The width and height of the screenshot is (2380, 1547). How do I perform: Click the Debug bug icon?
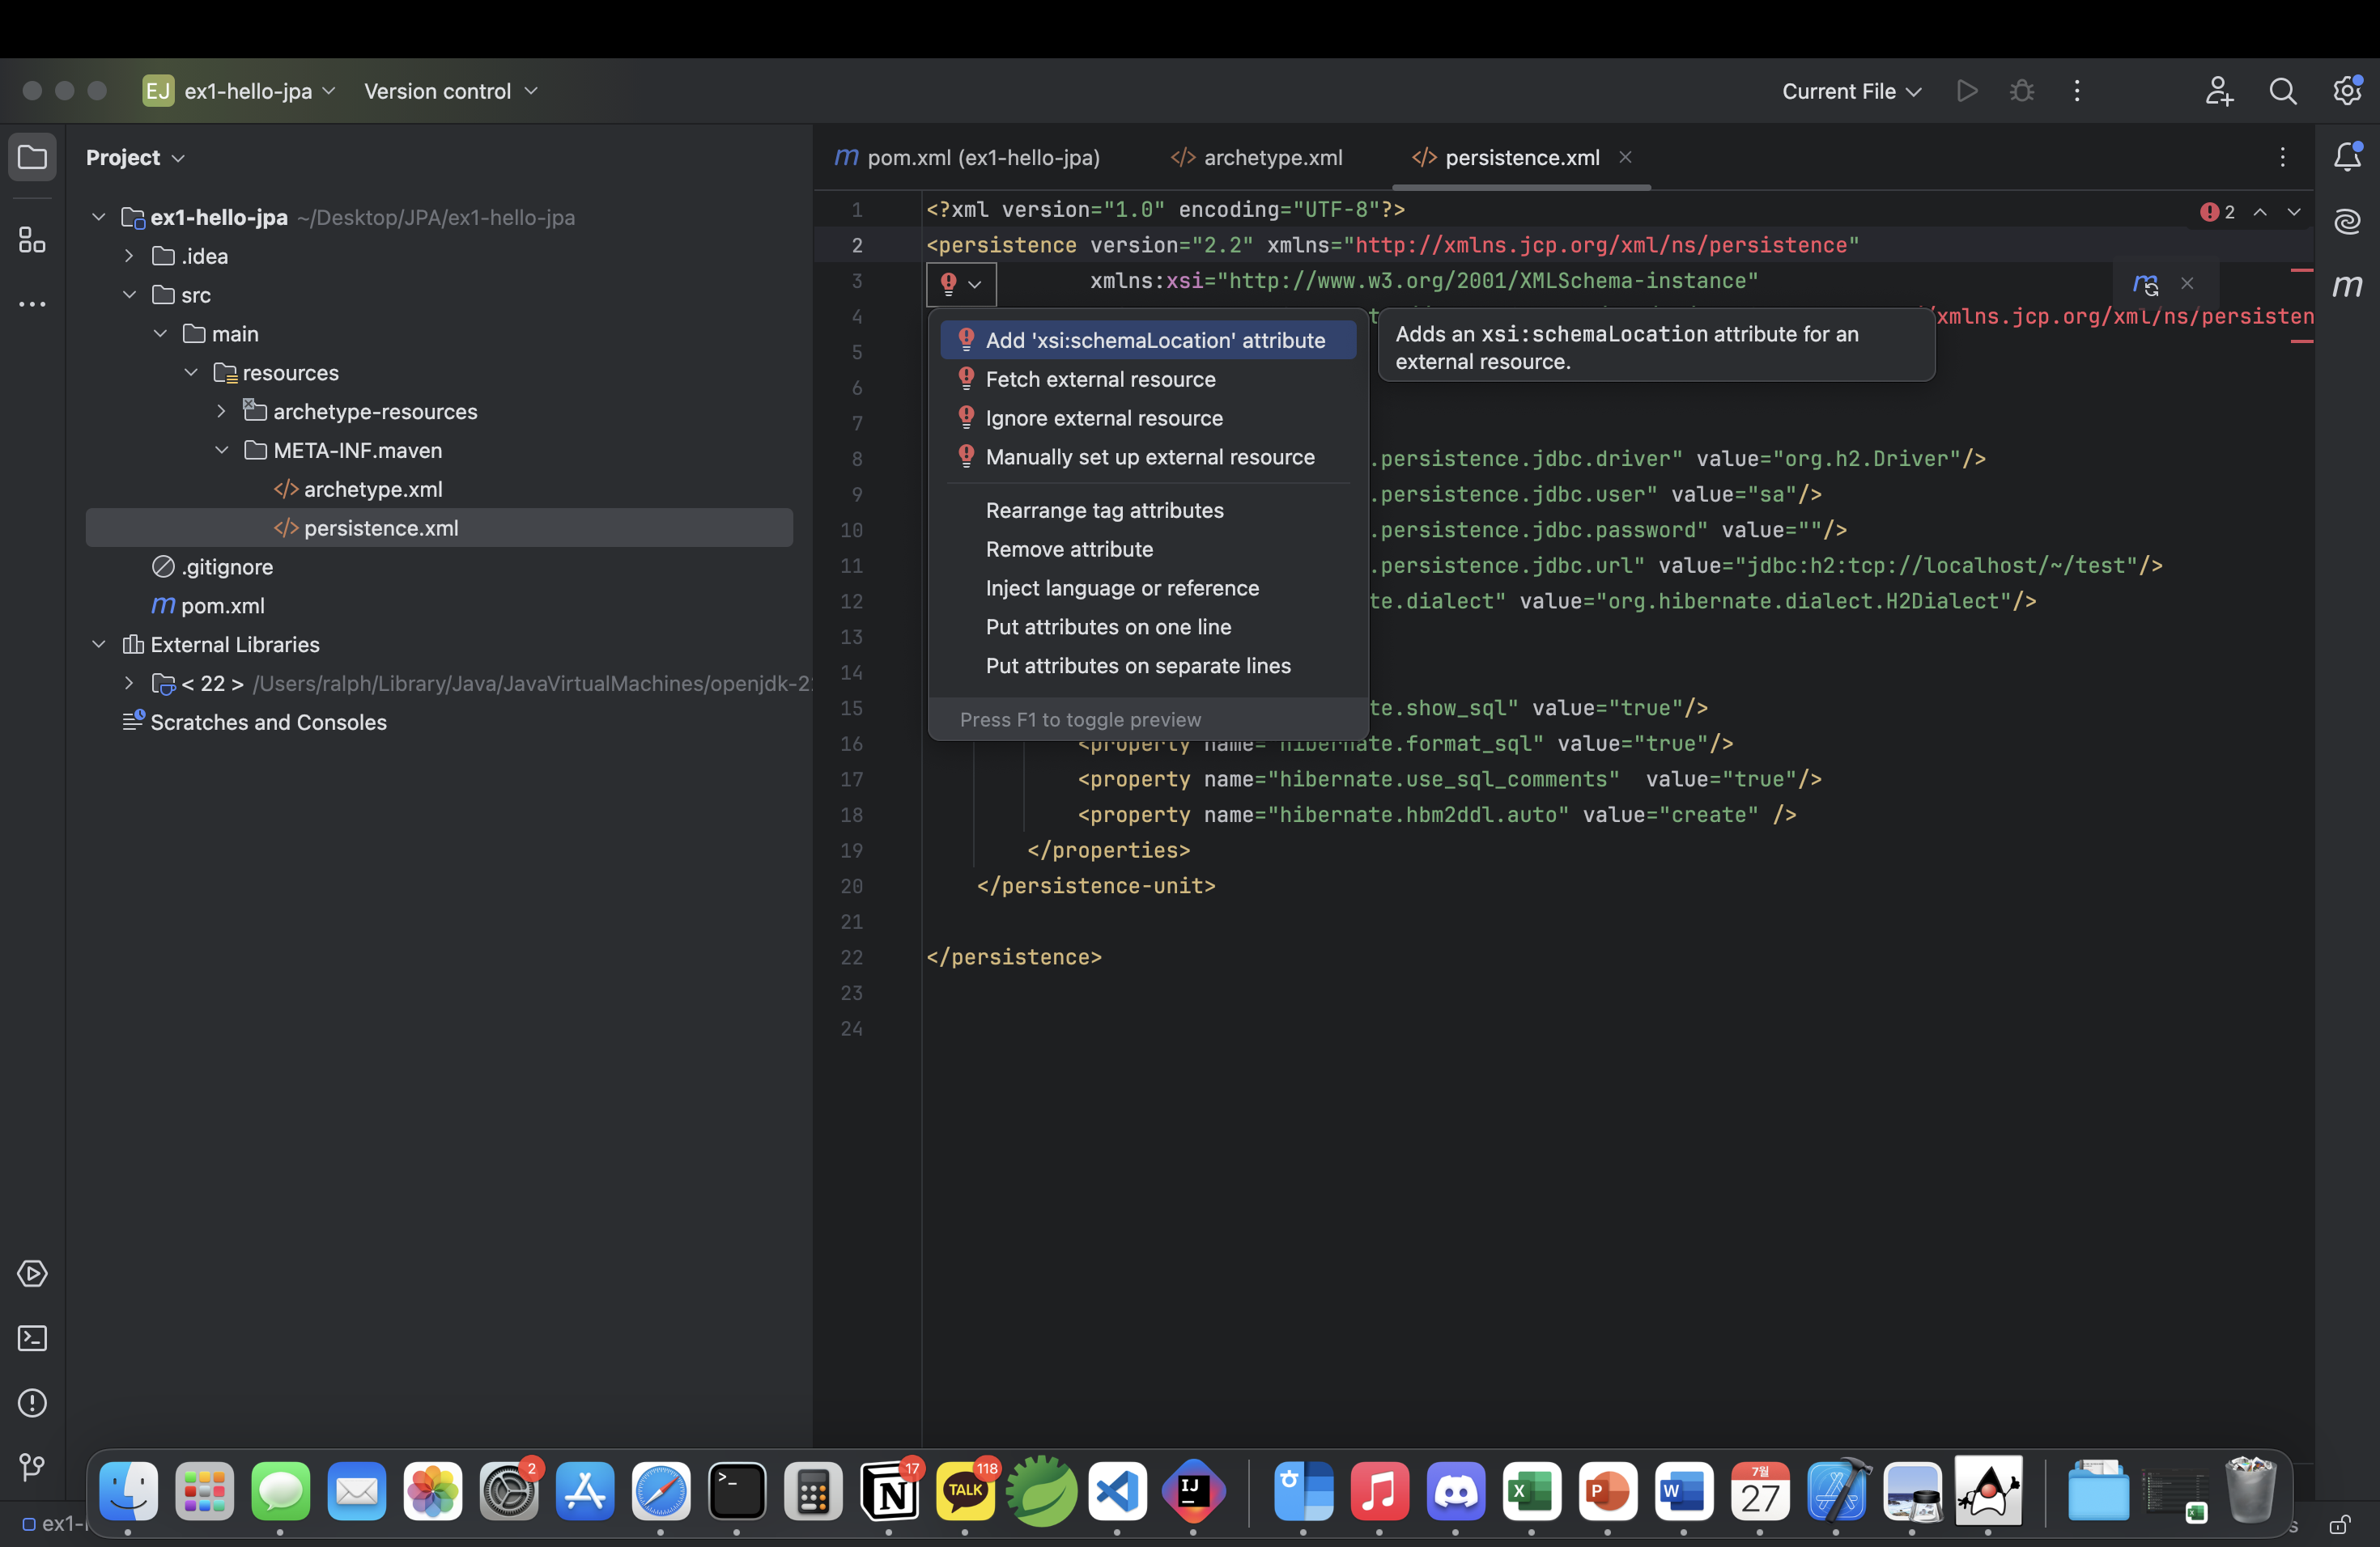click(2022, 91)
